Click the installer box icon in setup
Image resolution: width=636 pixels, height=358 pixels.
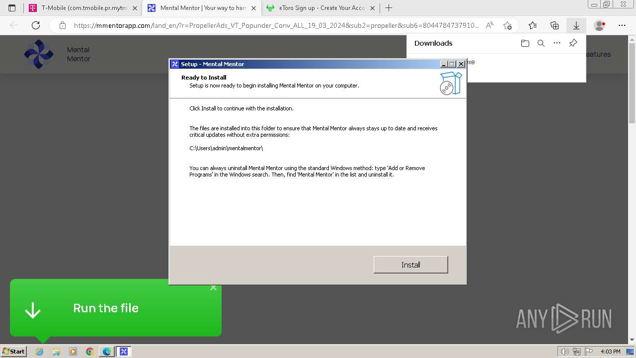[451, 83]
